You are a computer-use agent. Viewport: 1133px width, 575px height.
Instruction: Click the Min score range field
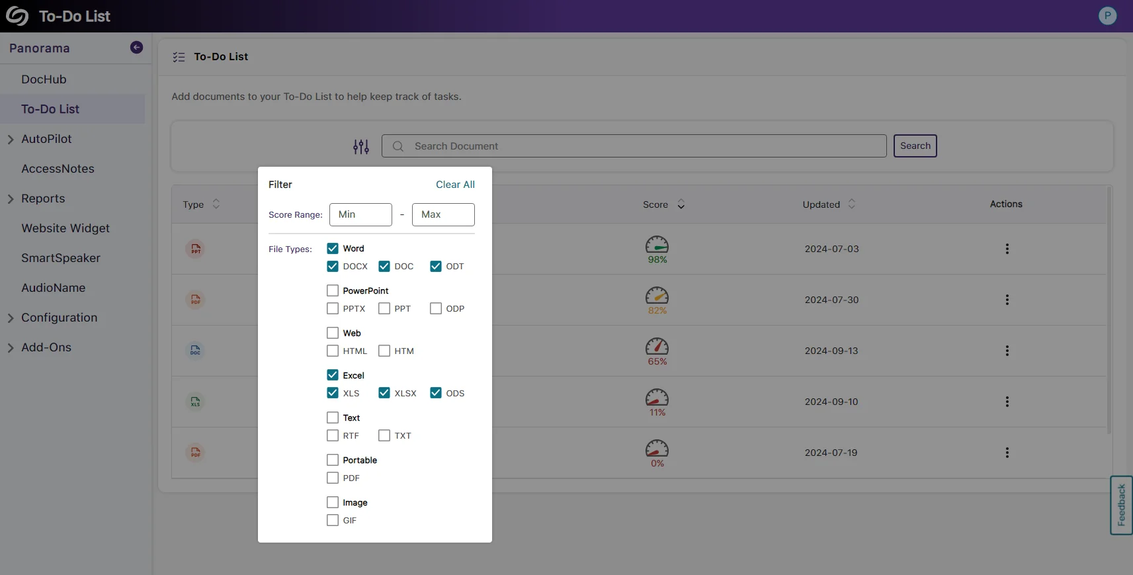pos(360,214)
